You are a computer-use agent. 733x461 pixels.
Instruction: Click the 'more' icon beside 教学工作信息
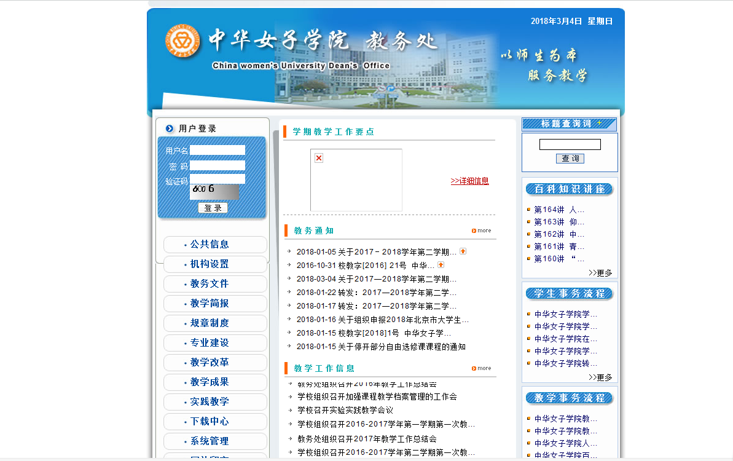pos(481,368)
